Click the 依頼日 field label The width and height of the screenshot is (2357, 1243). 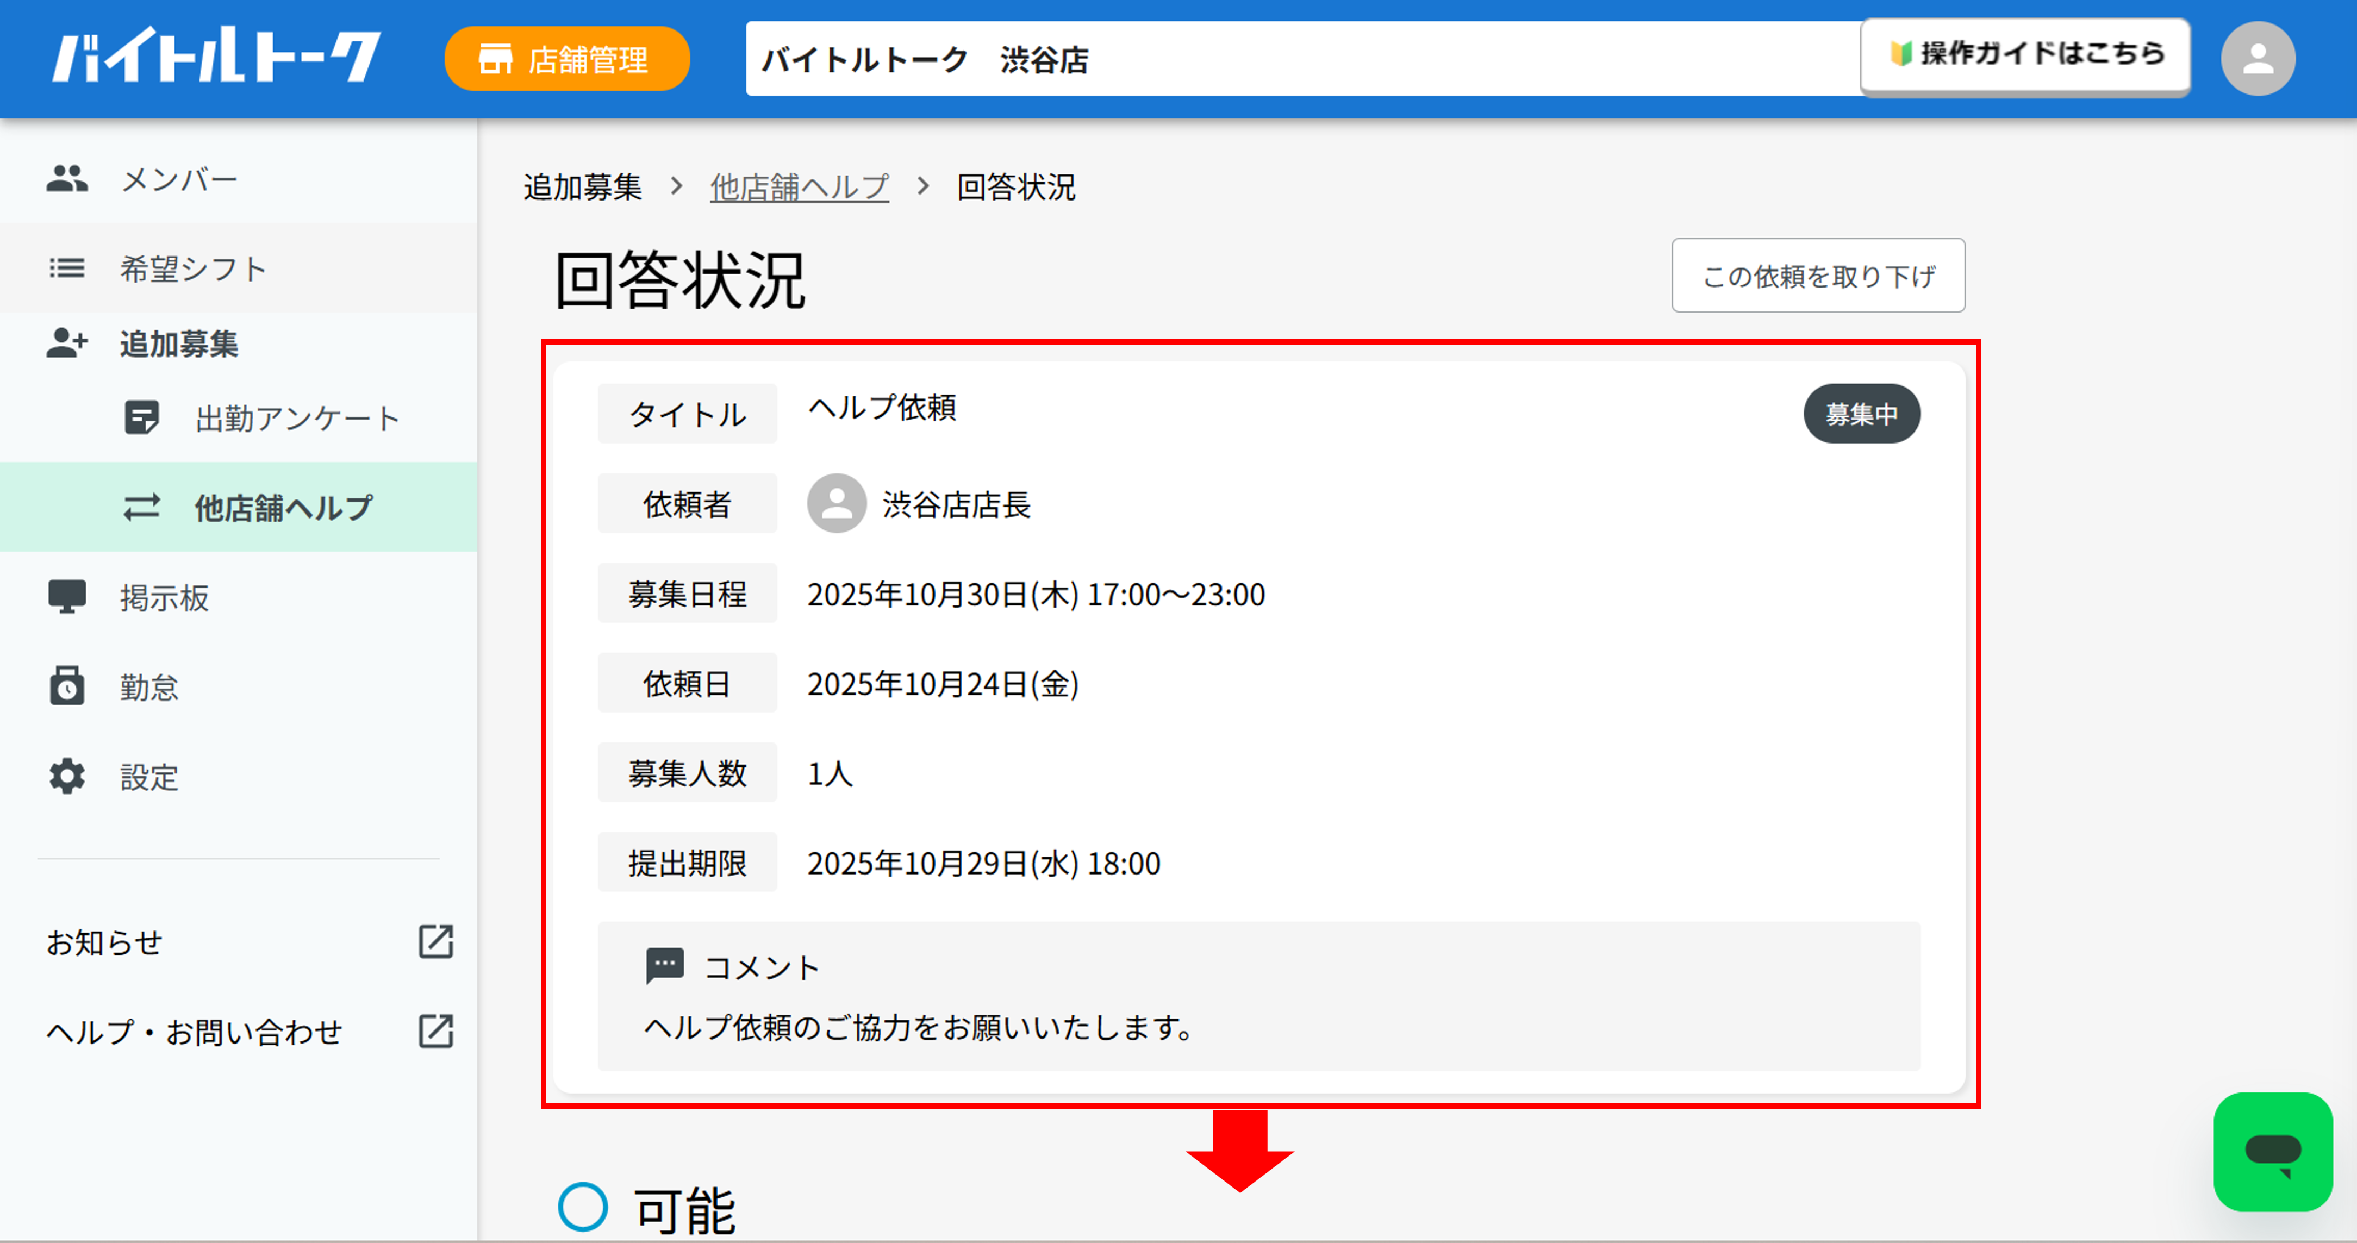687,683
